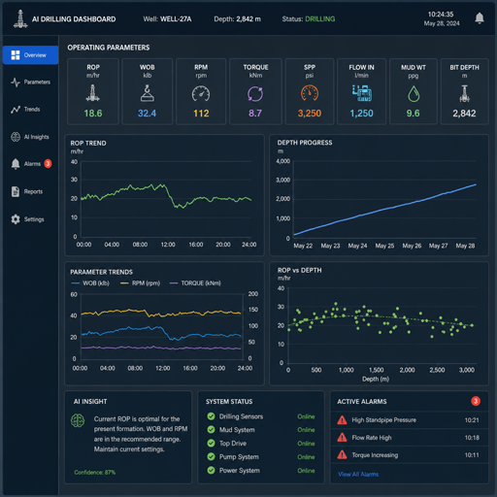Click the Pump System Online status

[x=306, y=457]
